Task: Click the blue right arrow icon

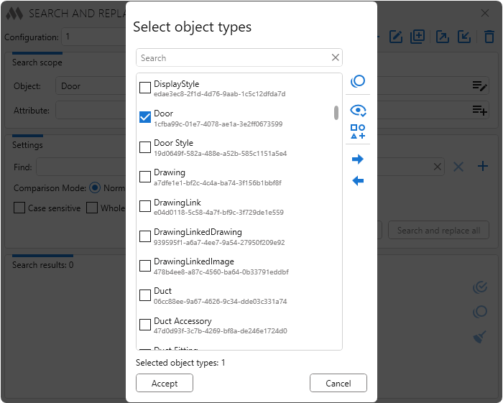Action: 358,159
